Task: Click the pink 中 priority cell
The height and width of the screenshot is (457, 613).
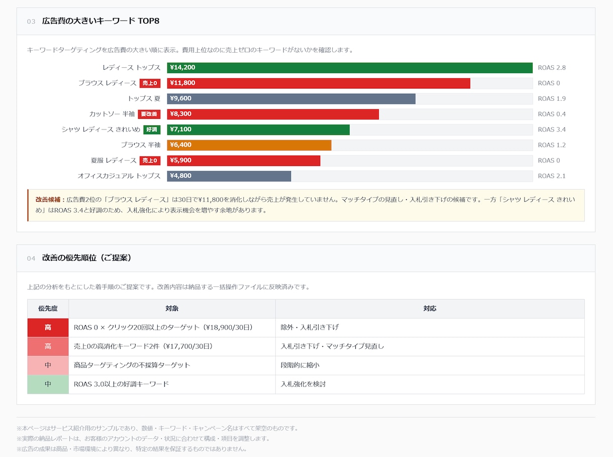Action: tap(48, 365)
